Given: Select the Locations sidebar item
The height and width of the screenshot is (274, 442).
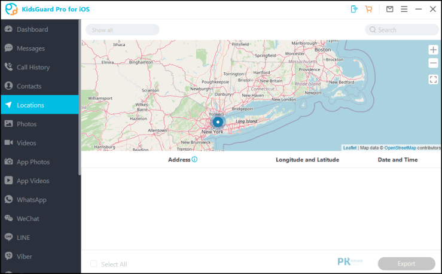Looking at the screenshot, I should (x=39, y=105).
